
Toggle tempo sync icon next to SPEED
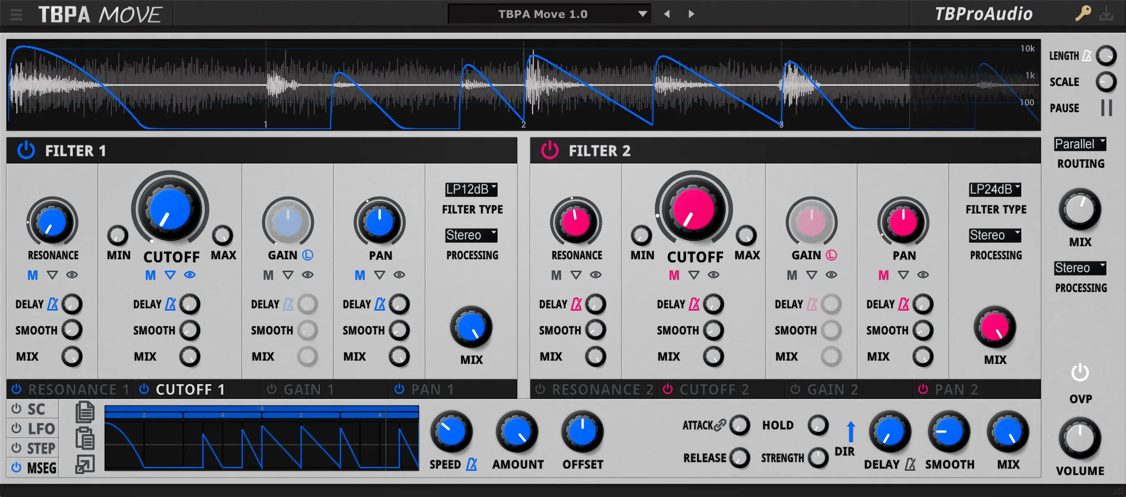pos(472,464)
